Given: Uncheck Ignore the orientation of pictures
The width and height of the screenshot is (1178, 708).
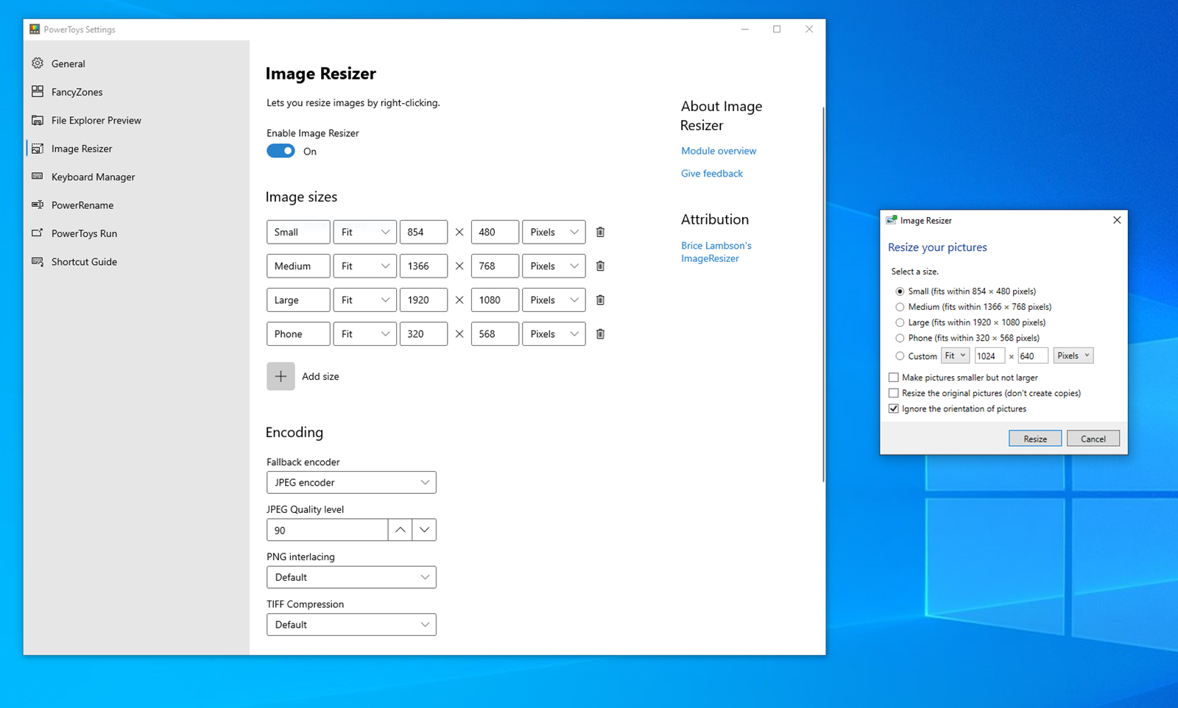Looking at the screenshot, I should pyautogui.click(x=894, y=408).
